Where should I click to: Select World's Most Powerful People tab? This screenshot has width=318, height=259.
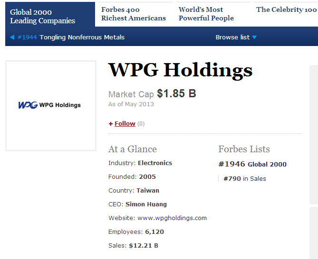click(x=206, y=14)
